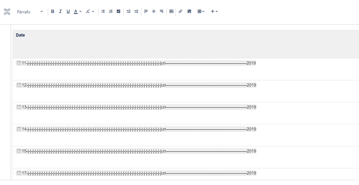The image size is (359, 185).
Task: Insert a link
Action: click(x=180, y=11)
